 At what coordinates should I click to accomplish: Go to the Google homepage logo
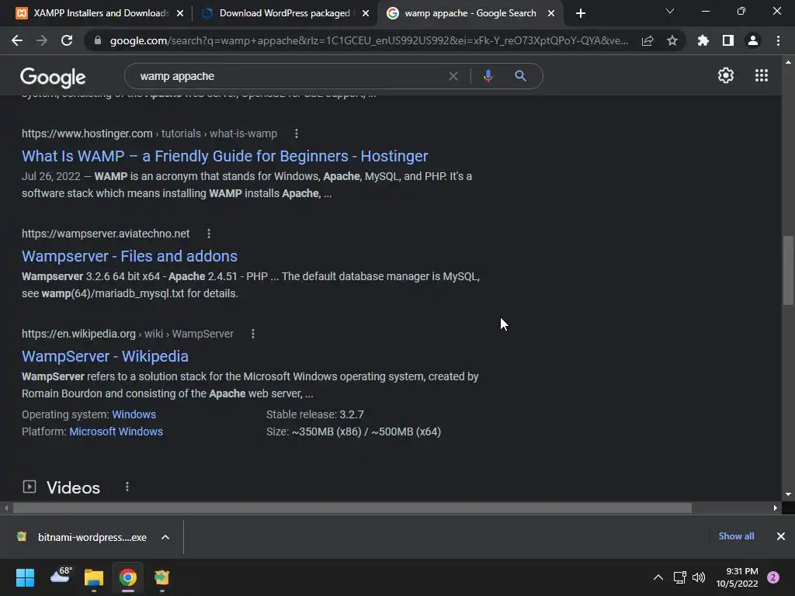[53, 77]
